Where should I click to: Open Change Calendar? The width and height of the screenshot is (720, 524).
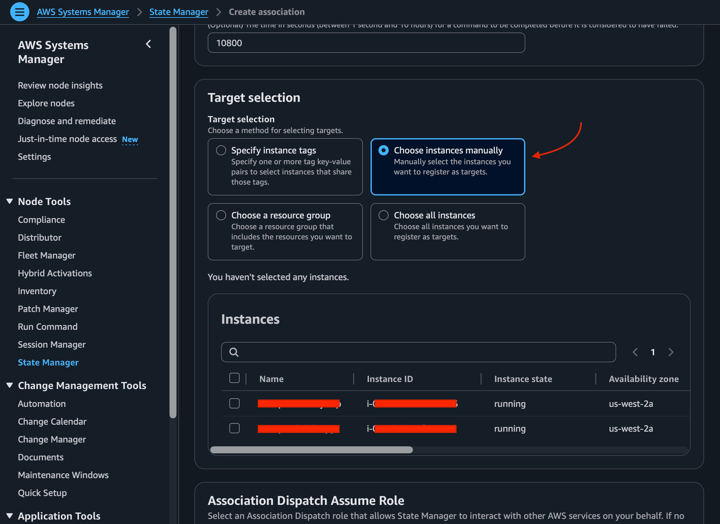(x=52, y=421)
